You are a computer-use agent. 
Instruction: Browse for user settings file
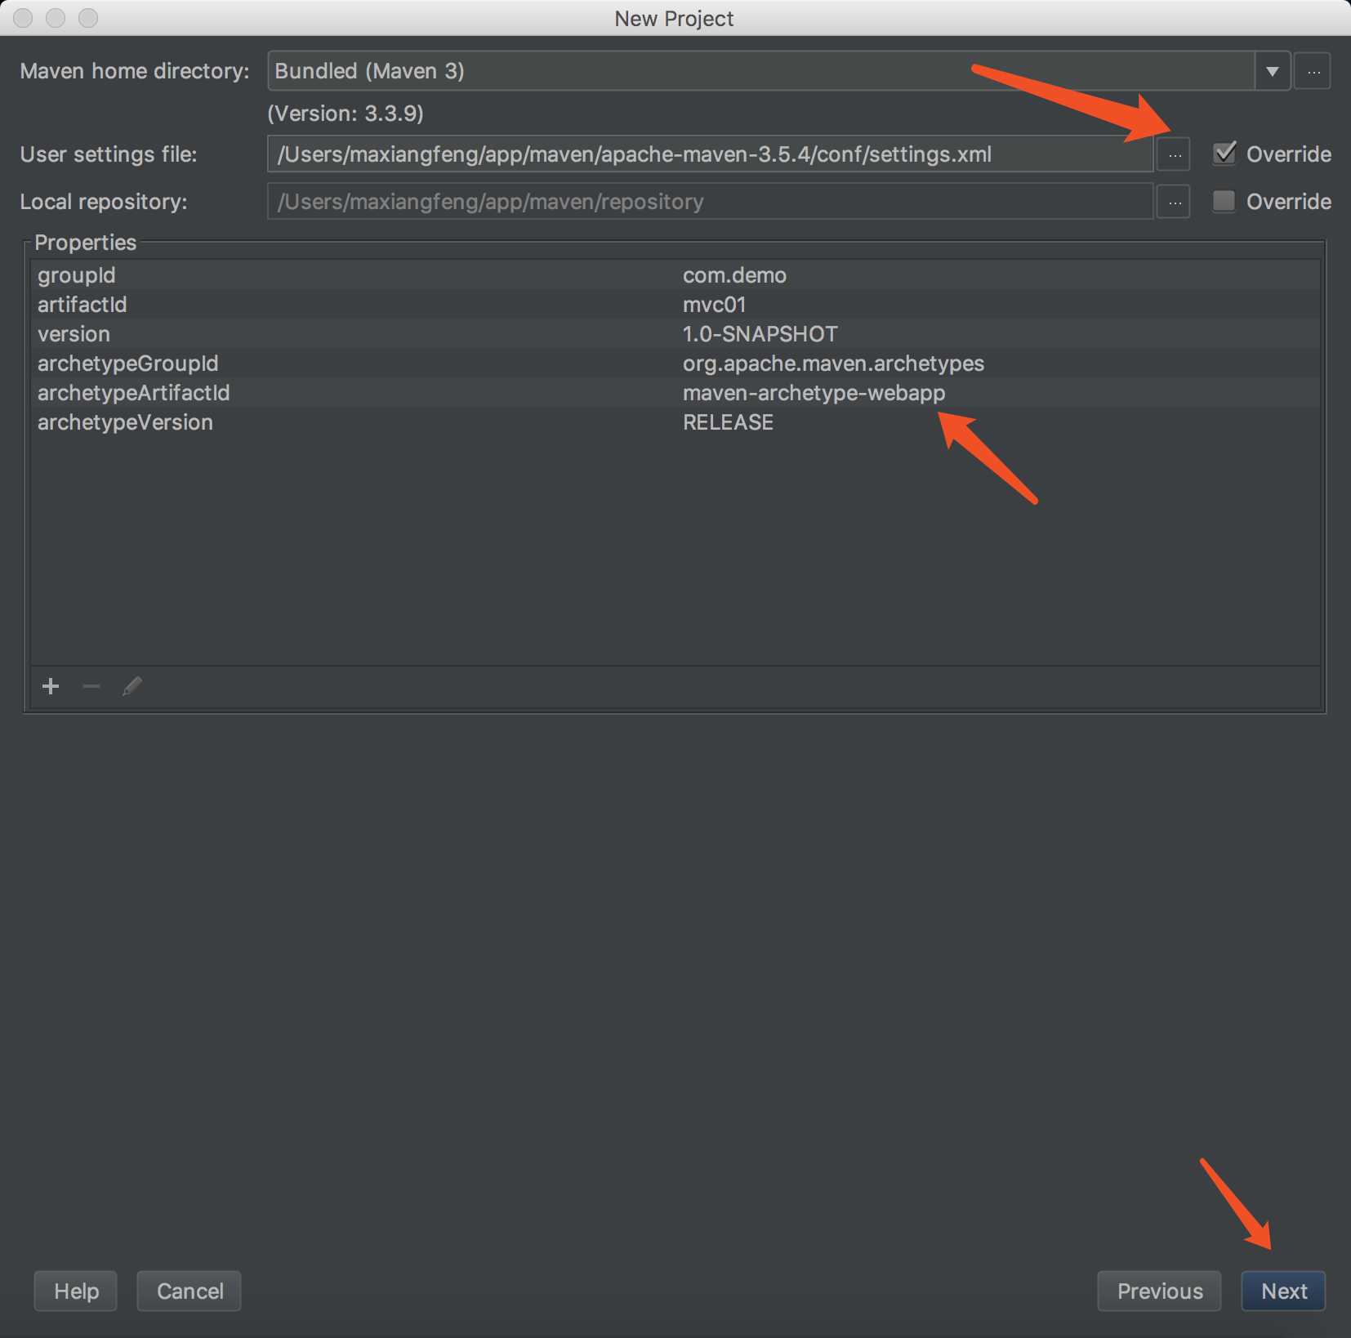tap(1174, 154)
